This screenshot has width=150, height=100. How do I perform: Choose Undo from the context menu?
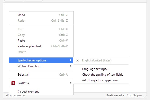pos(41,15)
